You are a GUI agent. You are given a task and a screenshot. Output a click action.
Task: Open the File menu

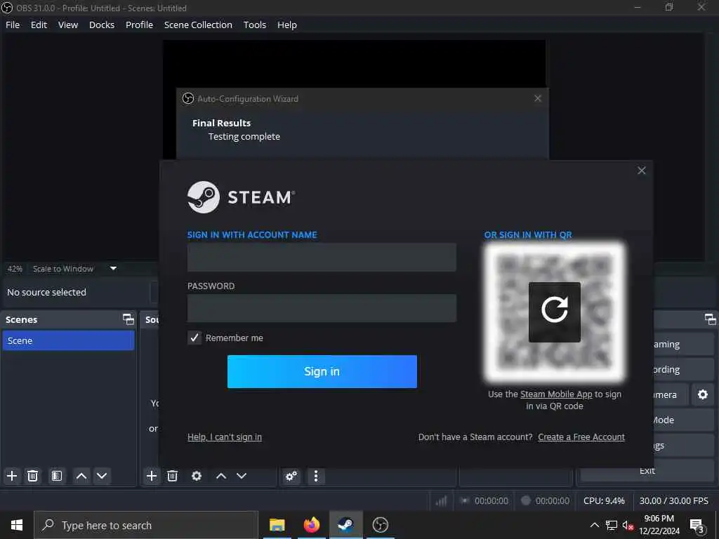click(x=13, y=25)
